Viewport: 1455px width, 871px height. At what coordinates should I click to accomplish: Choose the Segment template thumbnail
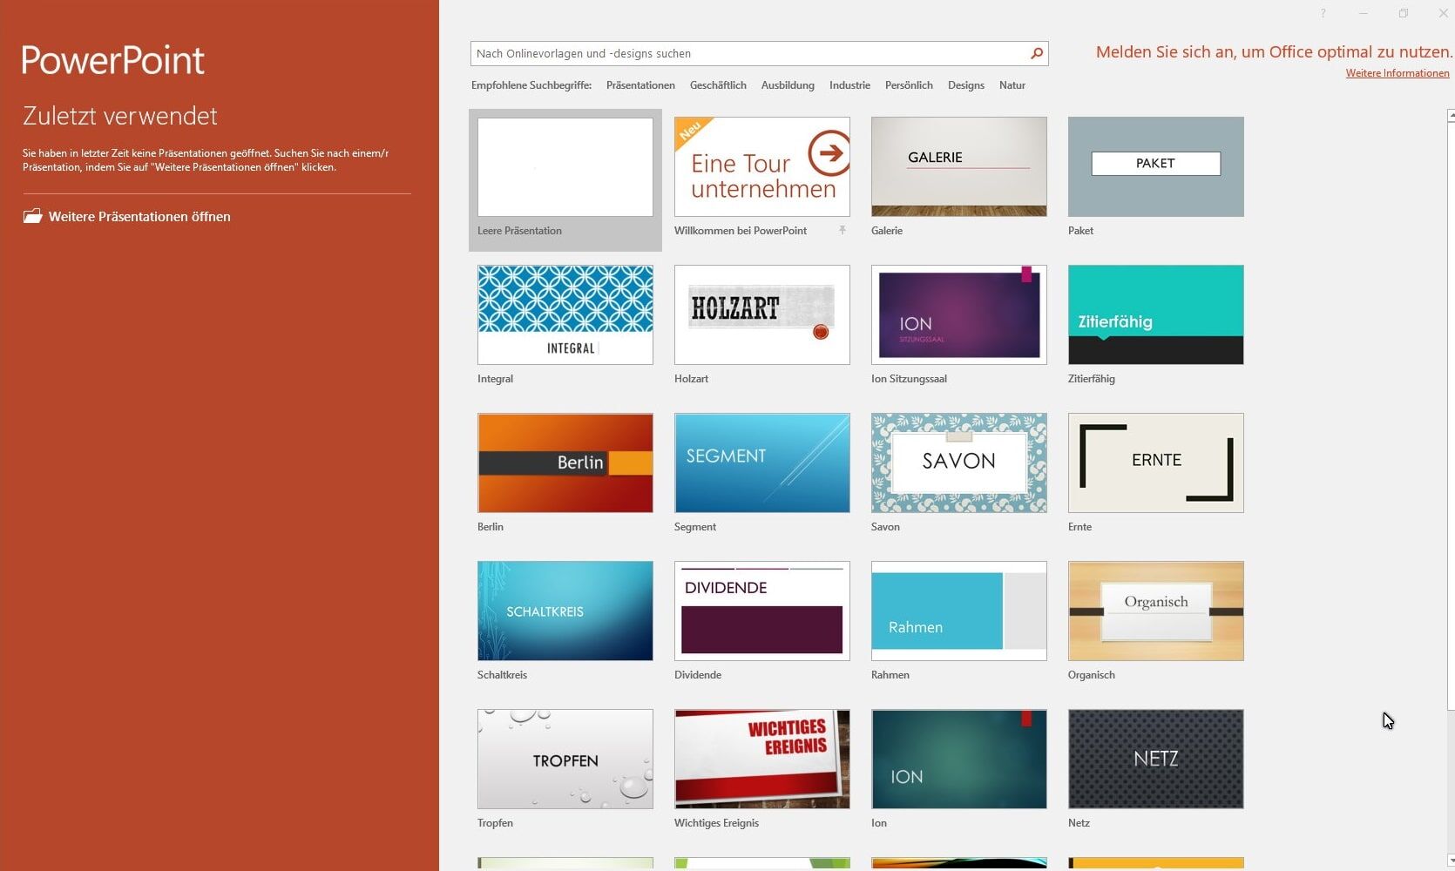(762, 463)
